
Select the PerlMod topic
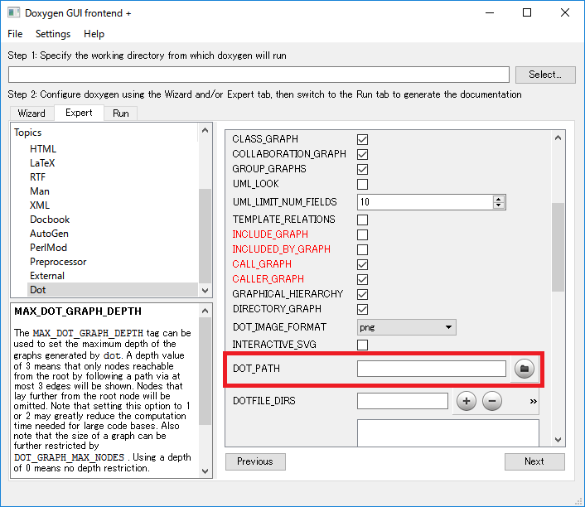pos(48,248)
